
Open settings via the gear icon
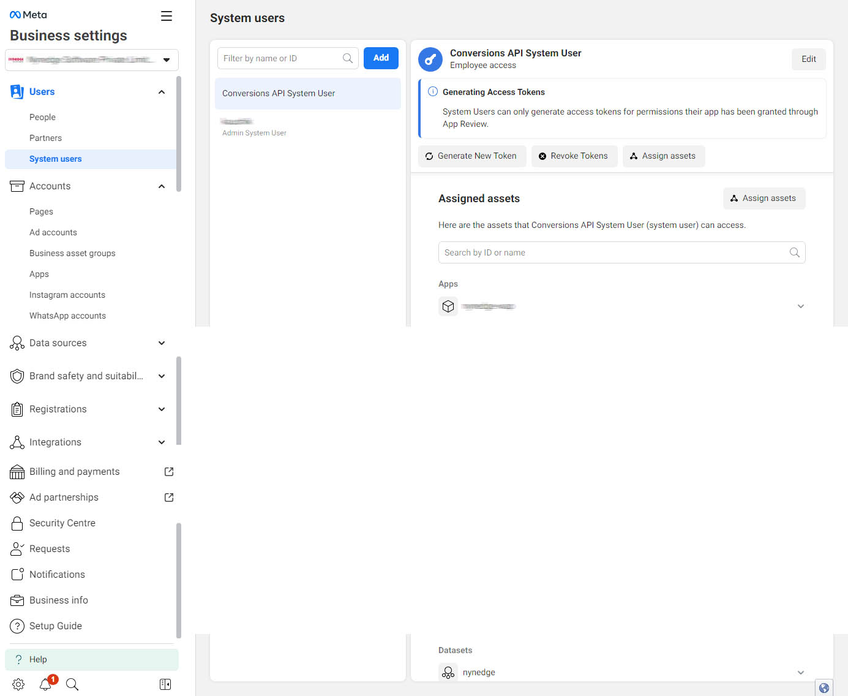pos(18,684)
